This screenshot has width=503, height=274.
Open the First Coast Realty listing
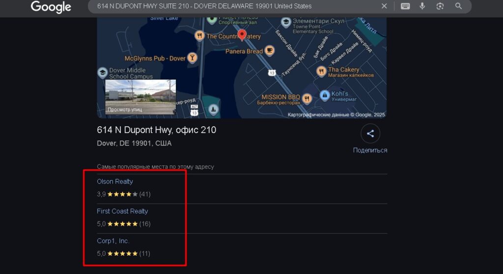(x=122, y=211)
